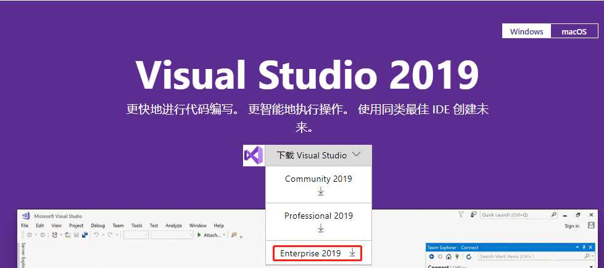The image size is (604, 268).
Task: Click the notifications filter flag icon
Action: 461,214
